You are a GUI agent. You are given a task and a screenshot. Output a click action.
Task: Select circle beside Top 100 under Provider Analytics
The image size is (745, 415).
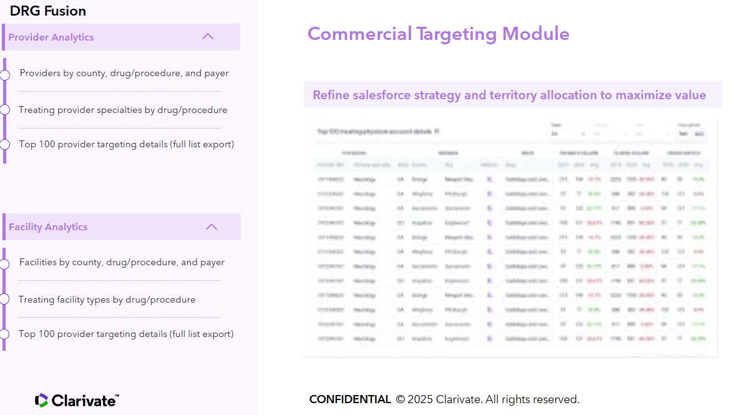pyautogui.click(x=5, y=144)
